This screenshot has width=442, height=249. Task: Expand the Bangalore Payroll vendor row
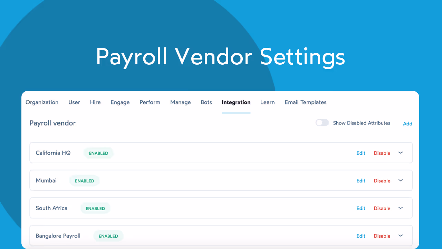tap(401, 236)
